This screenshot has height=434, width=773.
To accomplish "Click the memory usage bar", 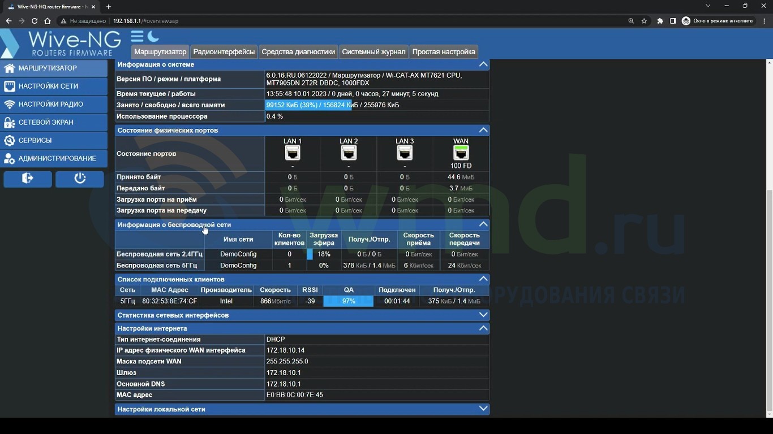I will coord(308,105).
